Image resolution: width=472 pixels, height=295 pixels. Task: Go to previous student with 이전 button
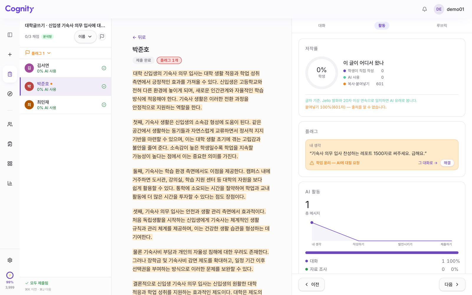click(x=312, y=284)
